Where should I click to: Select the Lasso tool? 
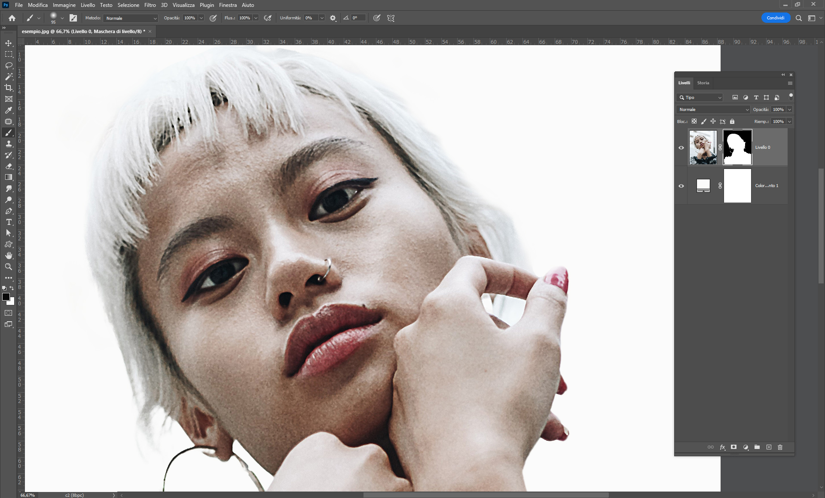(9, 65)
